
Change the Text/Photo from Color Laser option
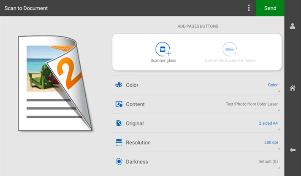(x=252, y=104)
